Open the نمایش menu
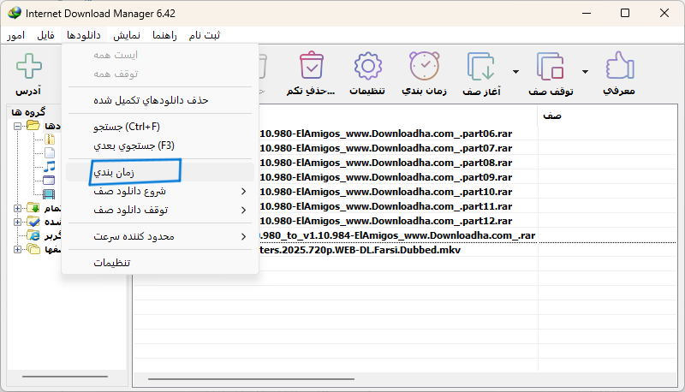Screen dimensions: 685x392 127,35
